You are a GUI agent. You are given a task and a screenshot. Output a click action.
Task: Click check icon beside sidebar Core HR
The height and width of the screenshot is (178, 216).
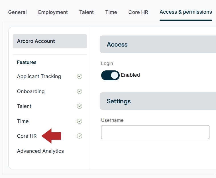pyautogui.click(x=80, y=136)
